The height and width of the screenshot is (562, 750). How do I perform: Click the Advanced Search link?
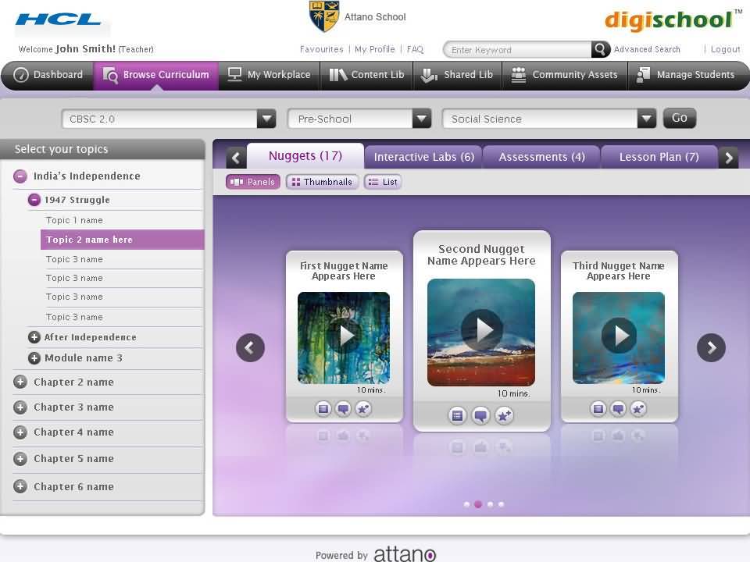[x=647, y=49]
